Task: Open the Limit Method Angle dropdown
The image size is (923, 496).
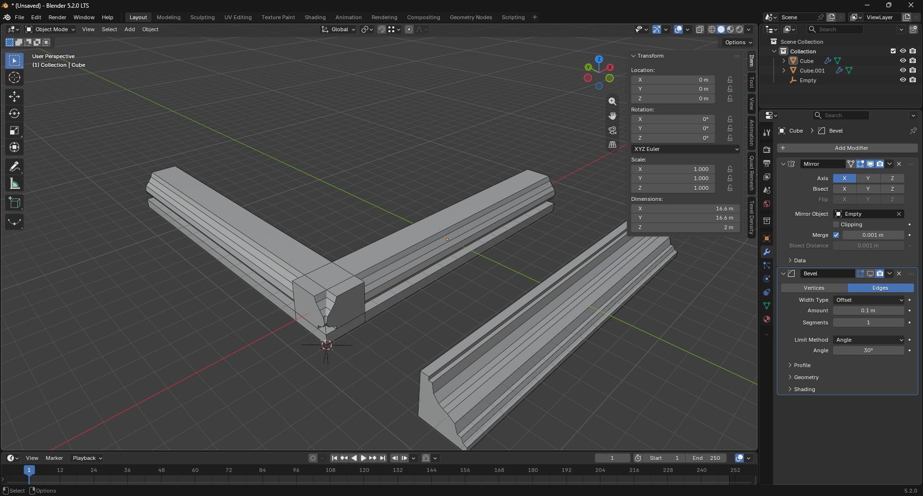Action: [x=869, y=340]
